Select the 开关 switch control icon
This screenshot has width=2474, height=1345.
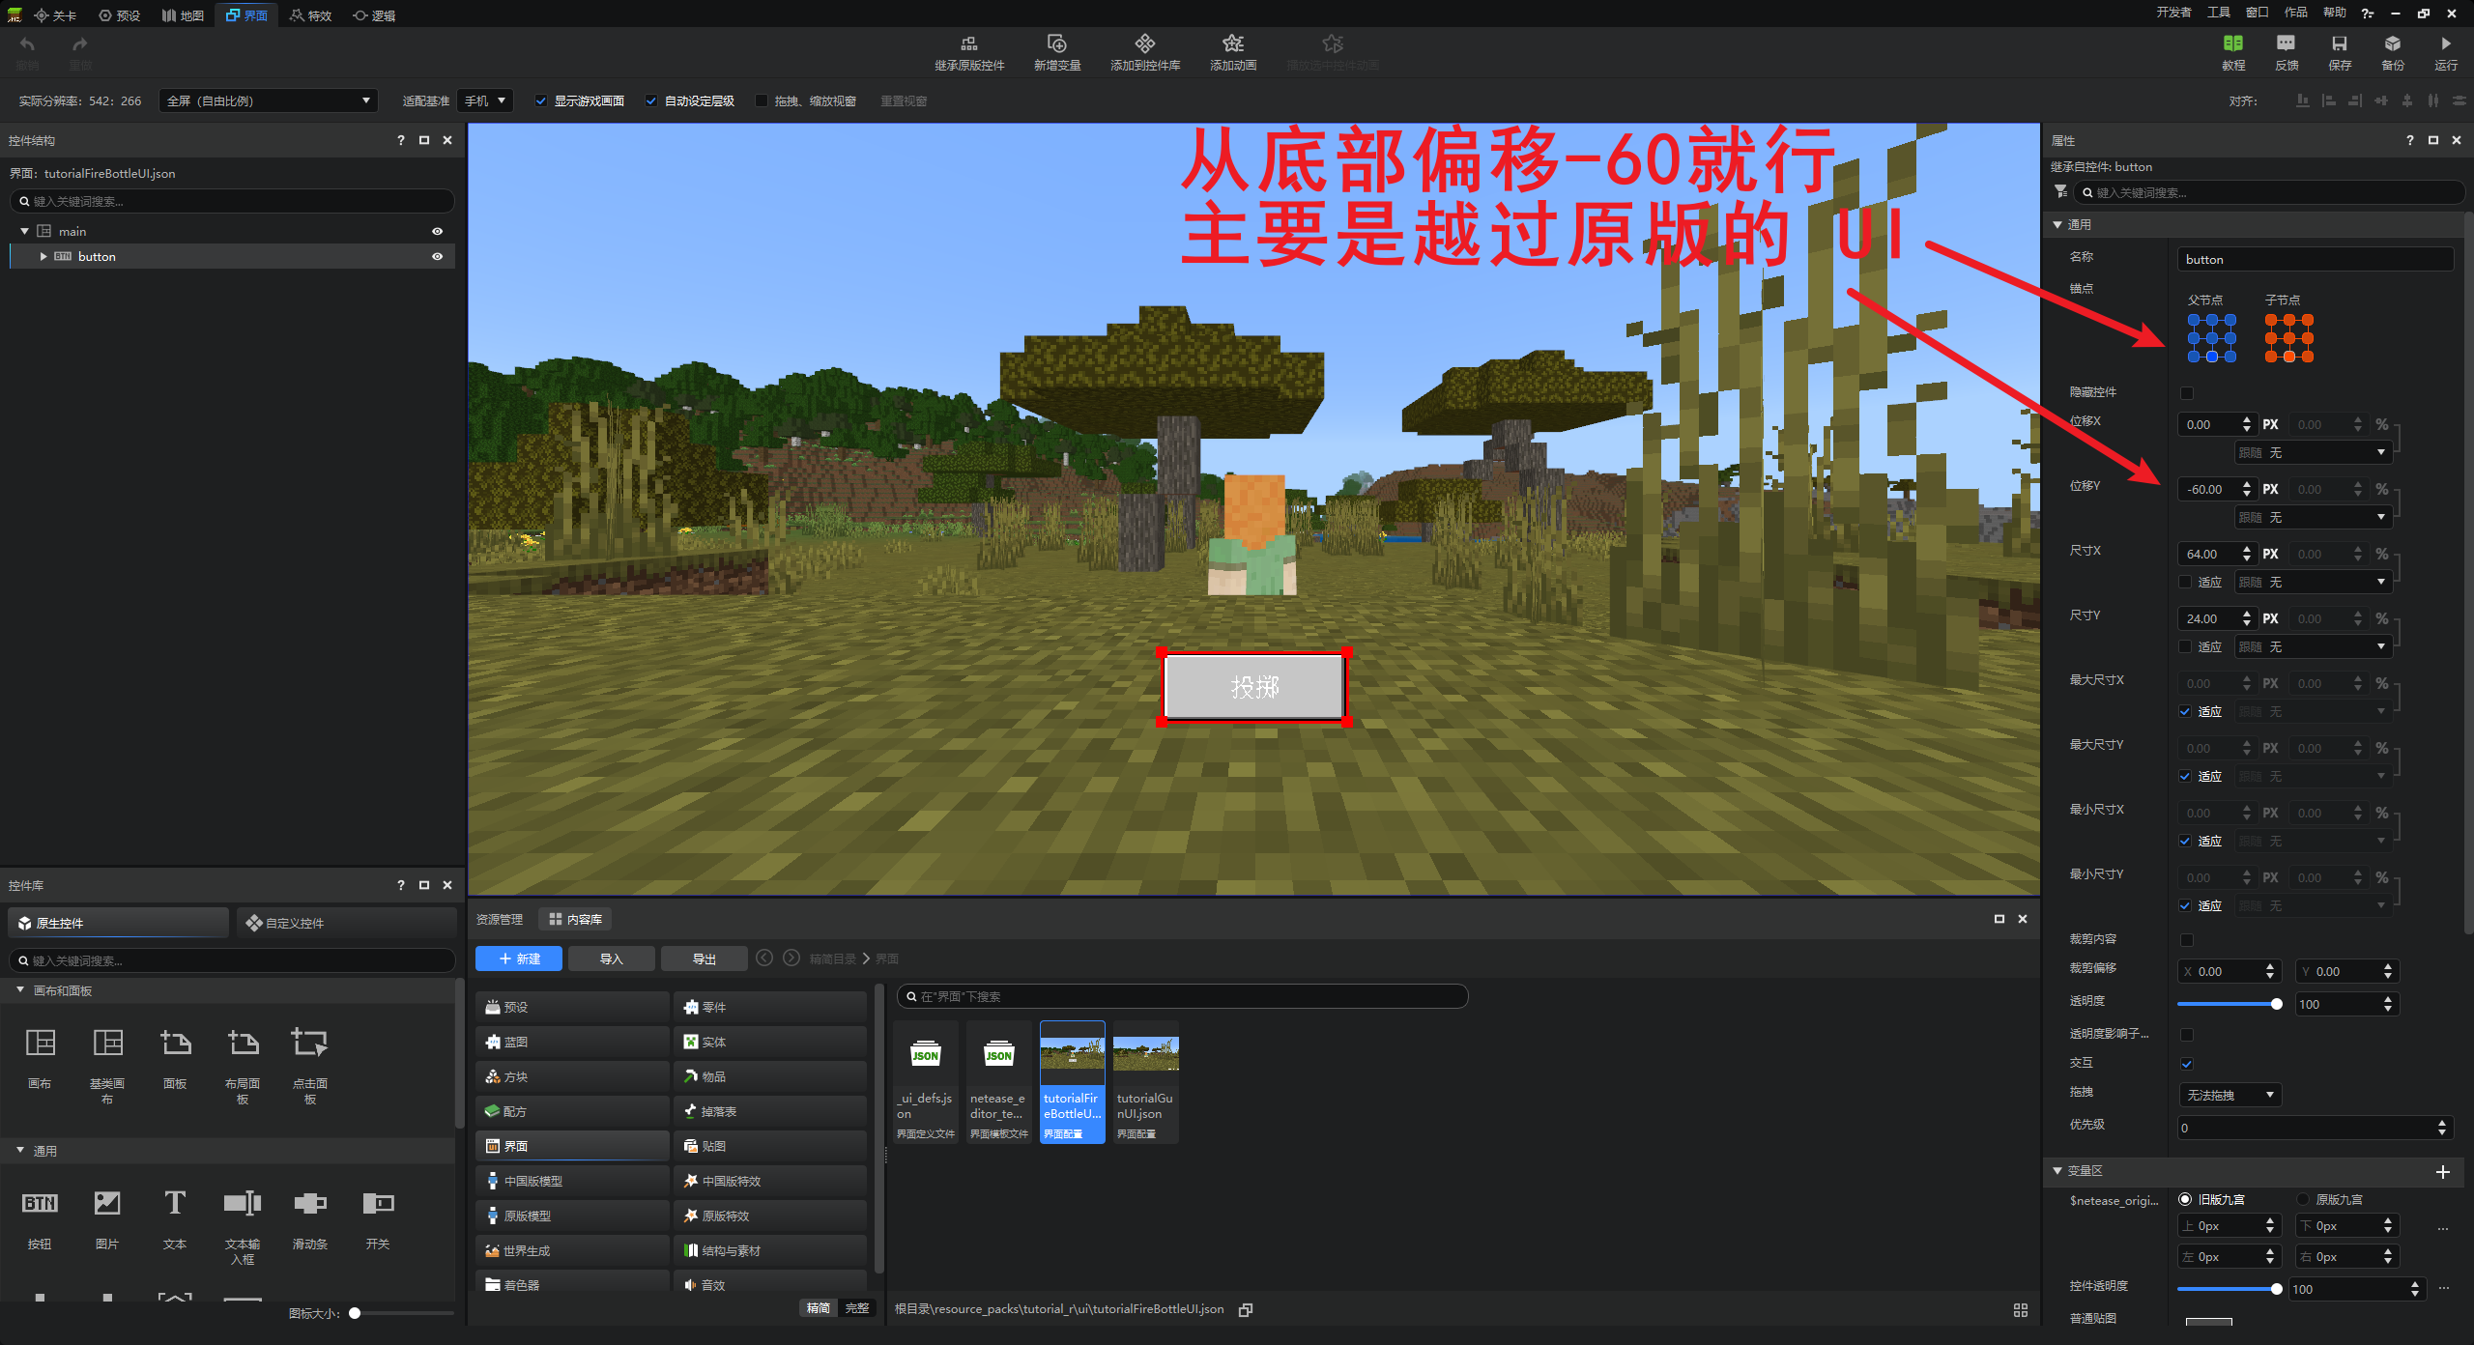pyautogui.click(x=378, y=1203)
